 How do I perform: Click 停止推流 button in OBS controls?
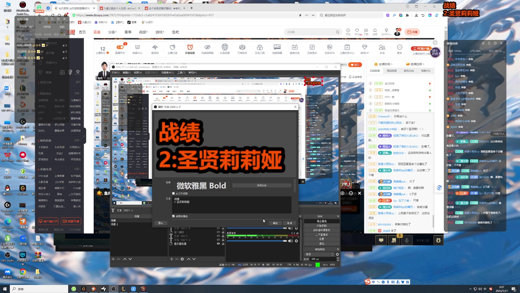tap(322, 221)
